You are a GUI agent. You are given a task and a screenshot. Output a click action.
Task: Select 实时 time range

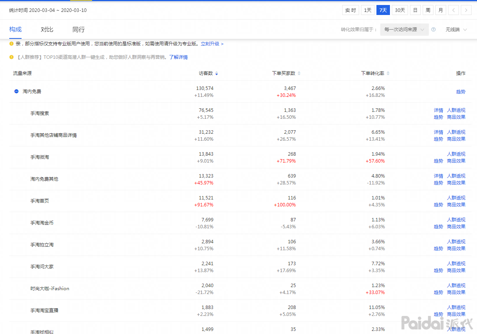351,10
